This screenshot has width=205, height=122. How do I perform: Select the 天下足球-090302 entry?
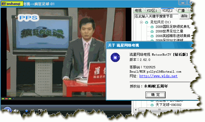point(168,105)
